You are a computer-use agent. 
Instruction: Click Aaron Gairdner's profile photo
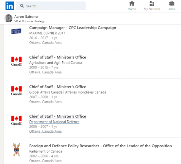(8, 18)
